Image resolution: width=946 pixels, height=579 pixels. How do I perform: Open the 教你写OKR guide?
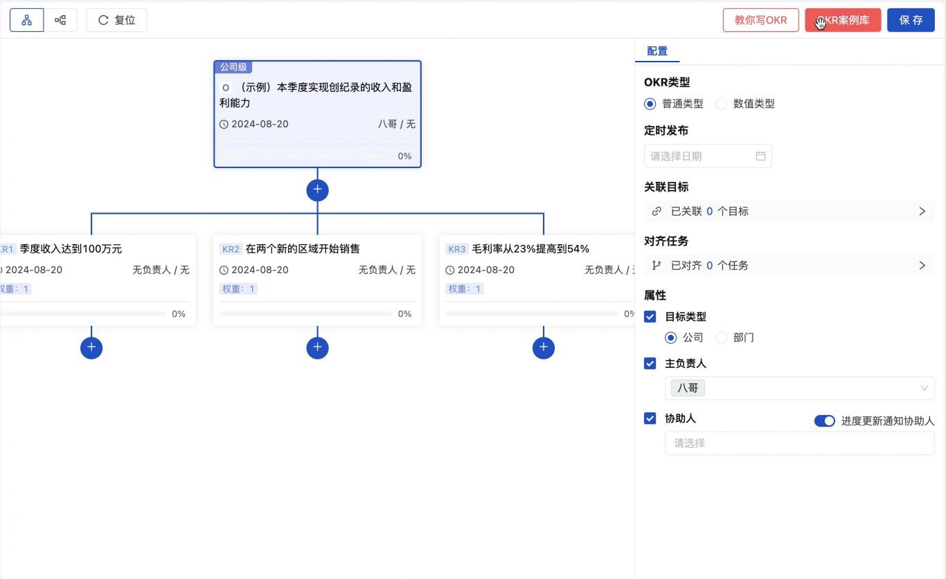coord(760,20)
